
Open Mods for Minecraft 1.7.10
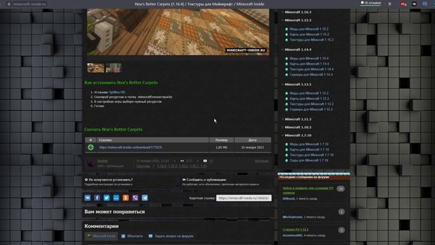coord(309,144)
